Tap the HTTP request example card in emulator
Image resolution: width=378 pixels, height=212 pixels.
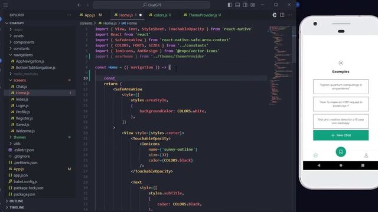341,104
